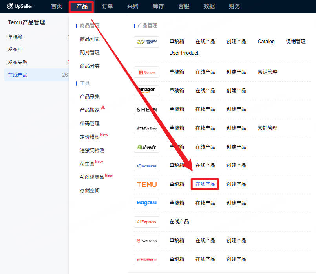Open the 财务 top menu
The height and width of the screenshot is (274, 316).
click(x=234, y=6)
